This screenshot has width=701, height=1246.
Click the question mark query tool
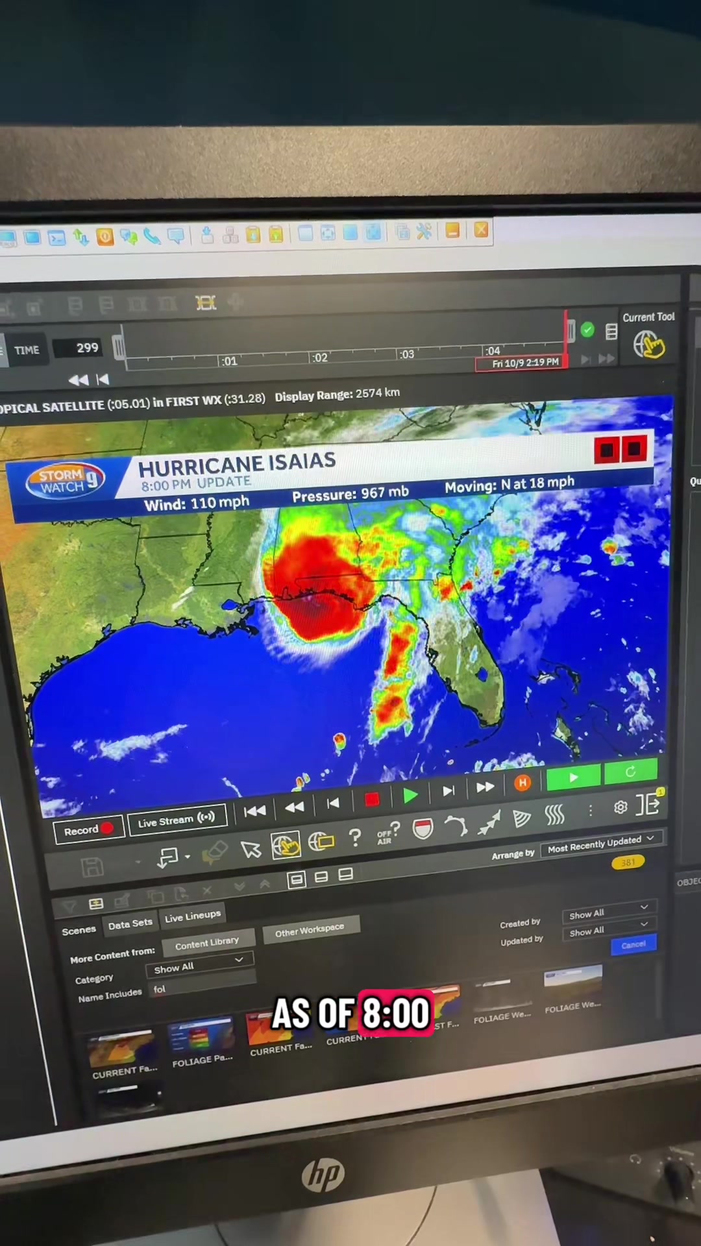pos(355,838)
